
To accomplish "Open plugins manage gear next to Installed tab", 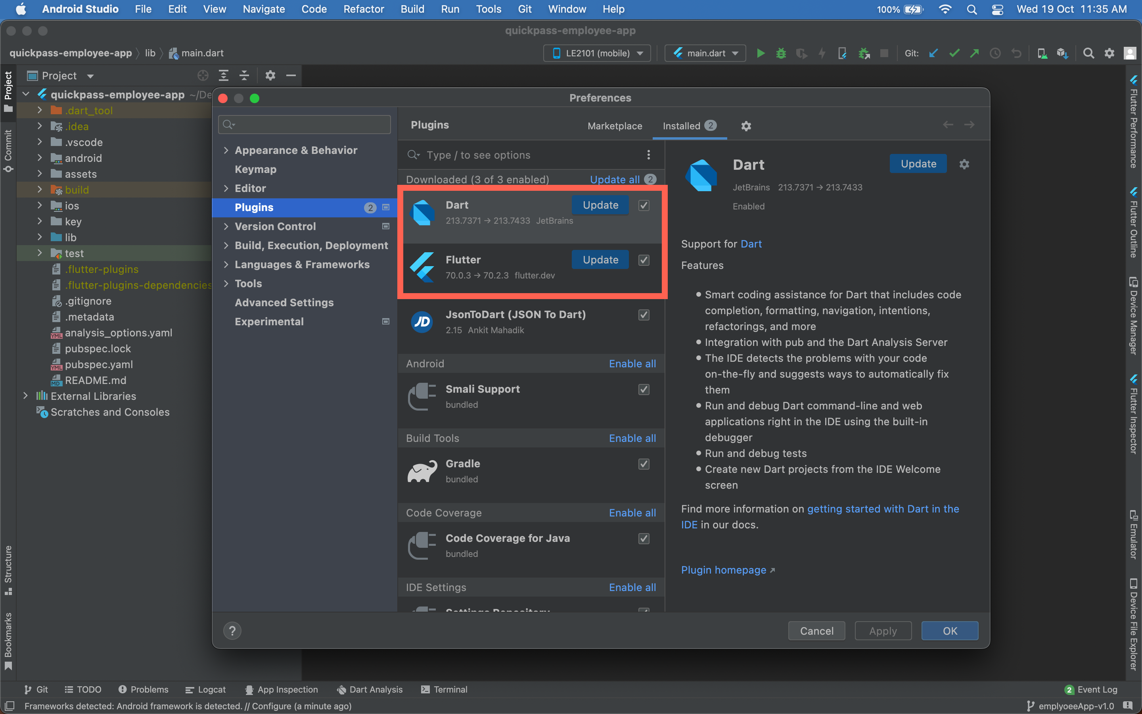I will (x=746, y=126).
